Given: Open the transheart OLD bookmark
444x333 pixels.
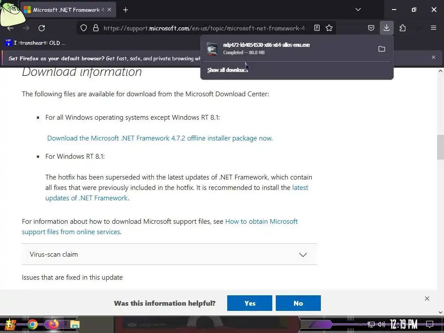Looking at the screenshot, I should [35, 43].
